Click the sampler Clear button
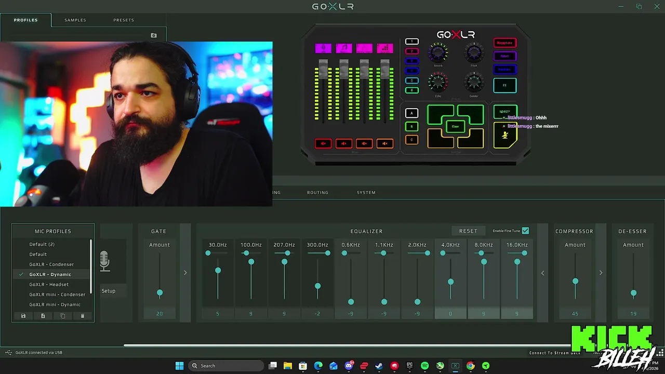 455,126
